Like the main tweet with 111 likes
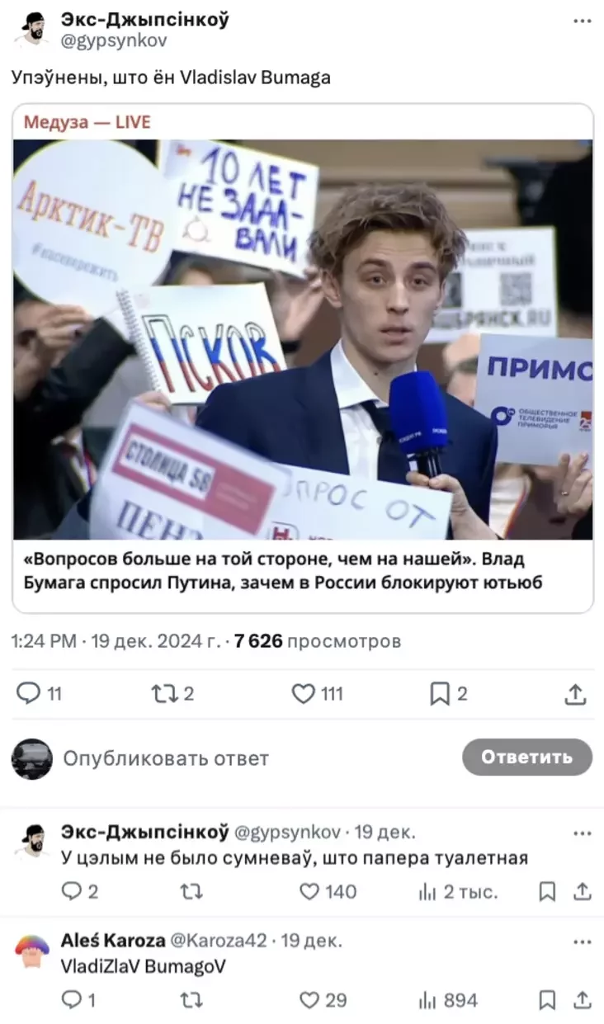The width and height of the screenshot is (604, 1024). 318,694
